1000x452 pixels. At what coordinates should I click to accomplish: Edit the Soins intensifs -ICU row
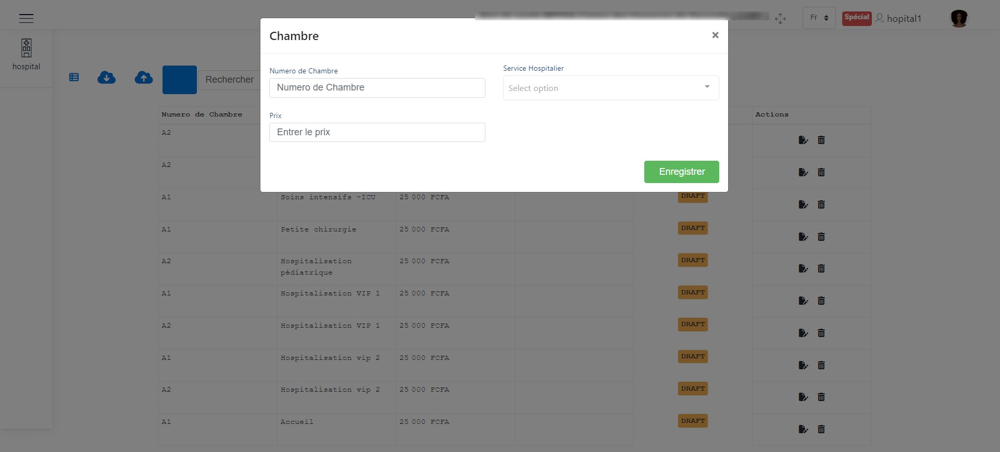803,204
